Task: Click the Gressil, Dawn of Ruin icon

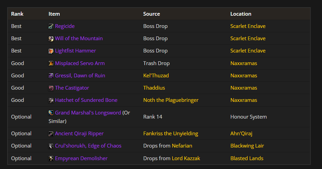Action: tap(51, 76)
